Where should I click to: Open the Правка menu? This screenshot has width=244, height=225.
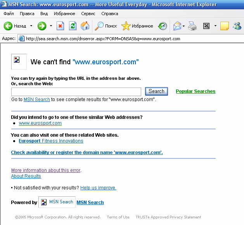point(27,14)
